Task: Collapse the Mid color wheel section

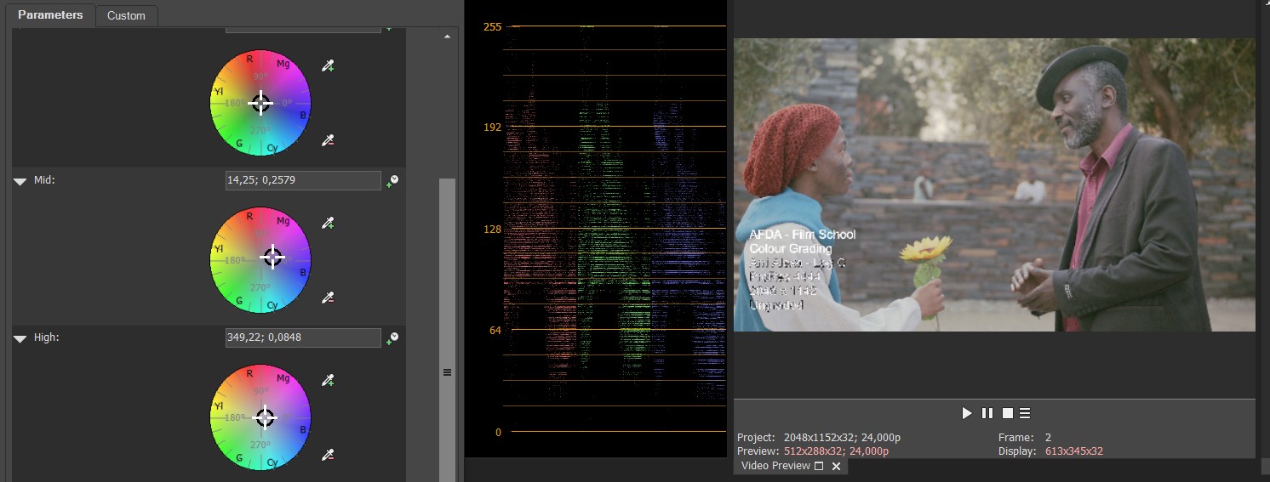Action: 20,181
